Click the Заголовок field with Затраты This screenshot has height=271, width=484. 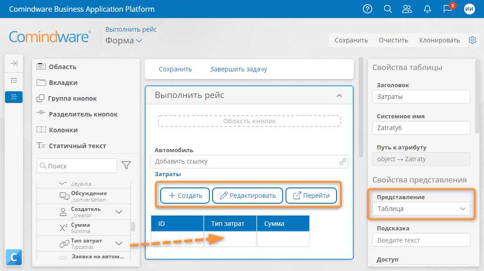click(421, 97)
